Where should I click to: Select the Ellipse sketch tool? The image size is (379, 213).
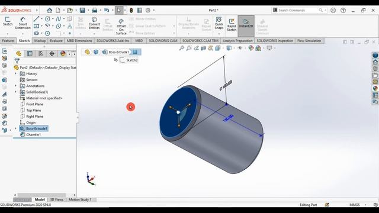pos(59,26)
